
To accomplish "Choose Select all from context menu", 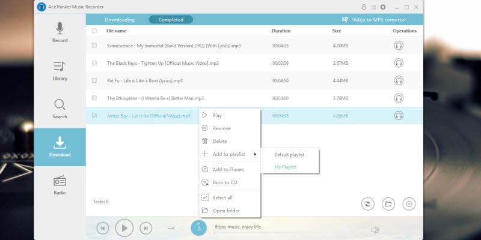I will pyautogui.click(x=230, y=198).
